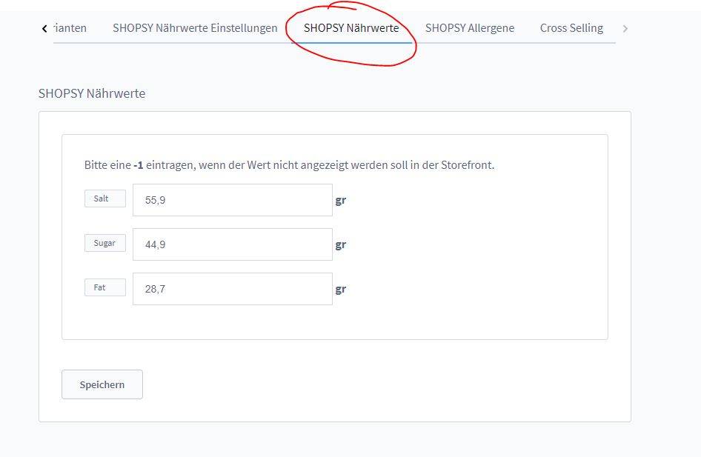Select the Fat value input field
The width and height of the screenshot is (701, 457).
(233, 289)
